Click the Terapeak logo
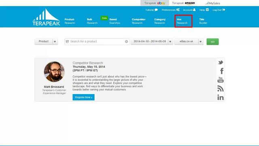Viewport: 259px width, 146px height. [46, 17]
